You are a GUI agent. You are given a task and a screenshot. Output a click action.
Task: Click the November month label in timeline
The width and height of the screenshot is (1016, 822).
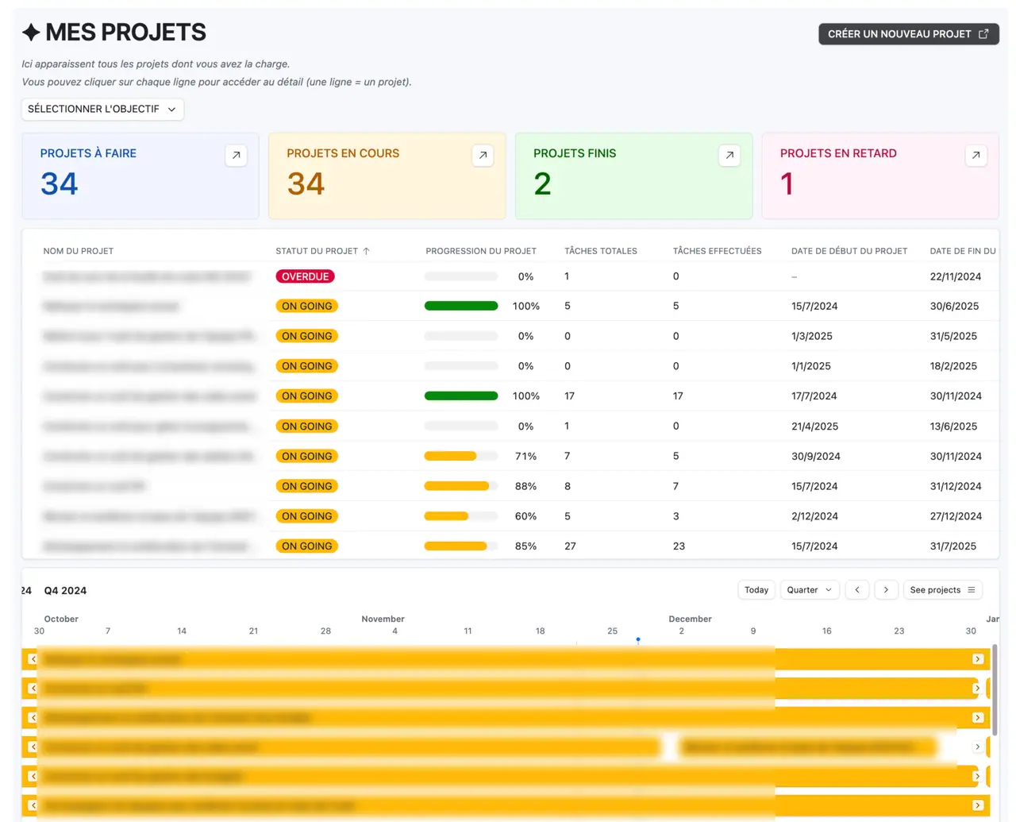(383, 619)
